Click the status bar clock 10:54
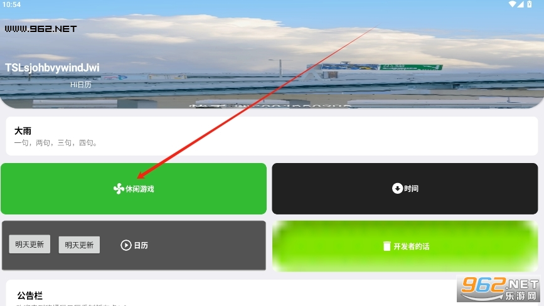This screenshot has height=306, width=544. click(11, 4)
